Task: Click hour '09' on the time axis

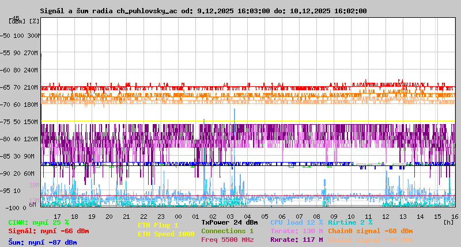Action: coord(334,217)
